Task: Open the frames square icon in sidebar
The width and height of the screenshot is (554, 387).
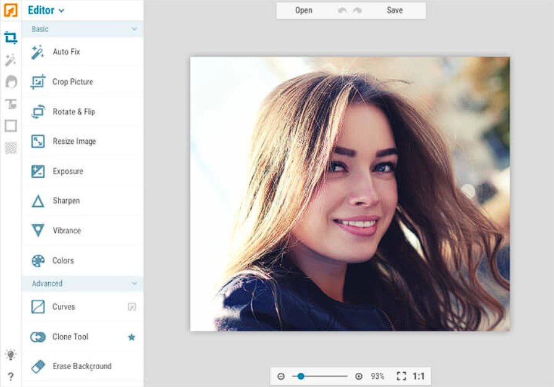Action: click(10, 126)
